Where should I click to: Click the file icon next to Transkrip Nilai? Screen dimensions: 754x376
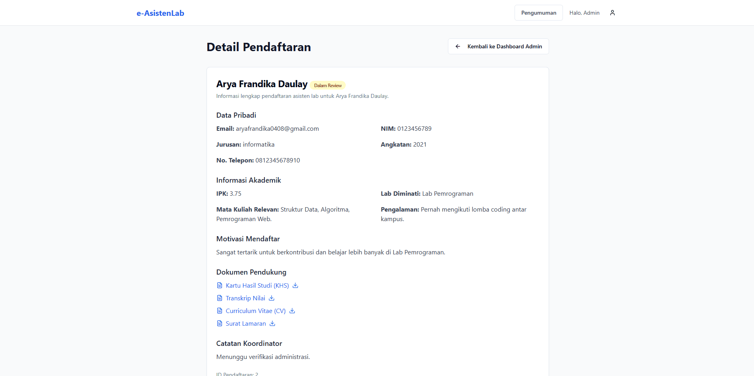point(220,298)
